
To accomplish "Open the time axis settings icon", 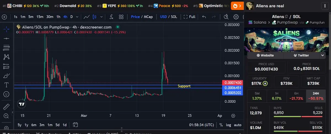I will coord(233,116).
